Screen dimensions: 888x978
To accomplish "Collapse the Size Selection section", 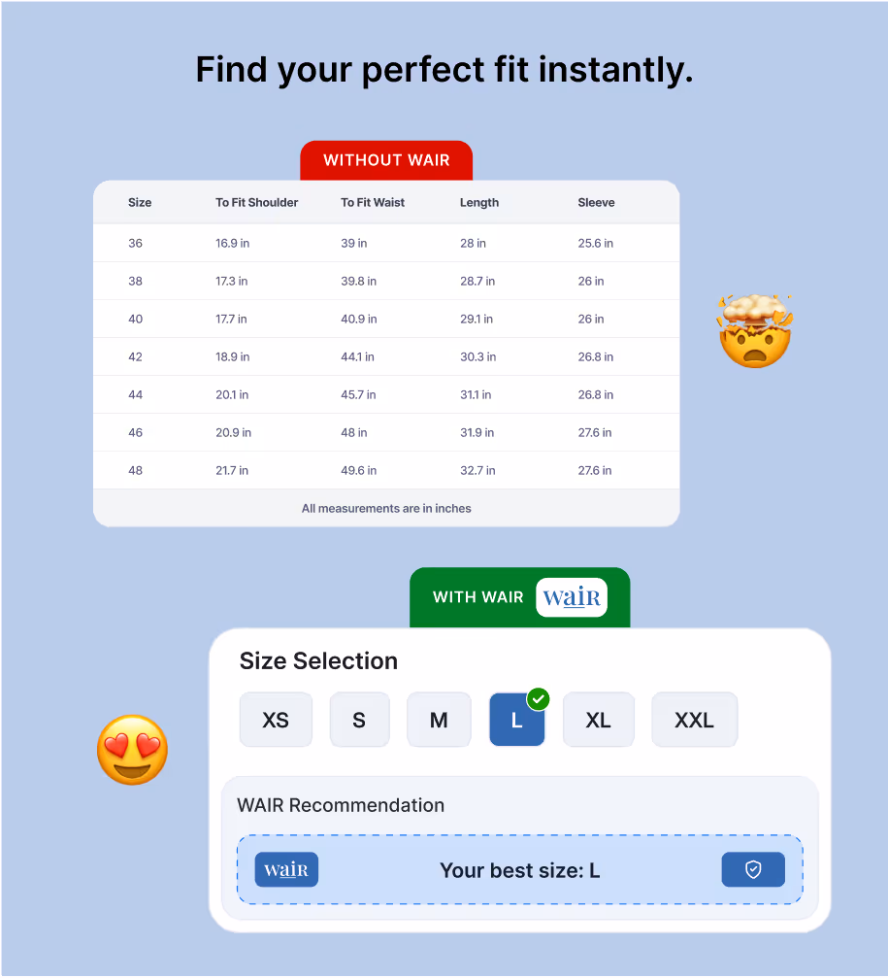I will click(318, 660).
